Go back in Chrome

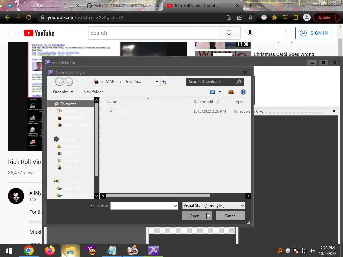(x=7, y=17)
